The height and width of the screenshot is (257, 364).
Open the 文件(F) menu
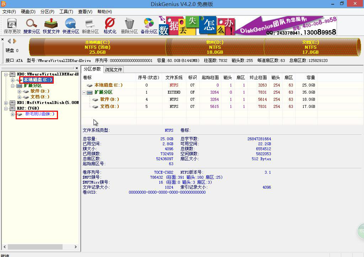coord(9,12)
